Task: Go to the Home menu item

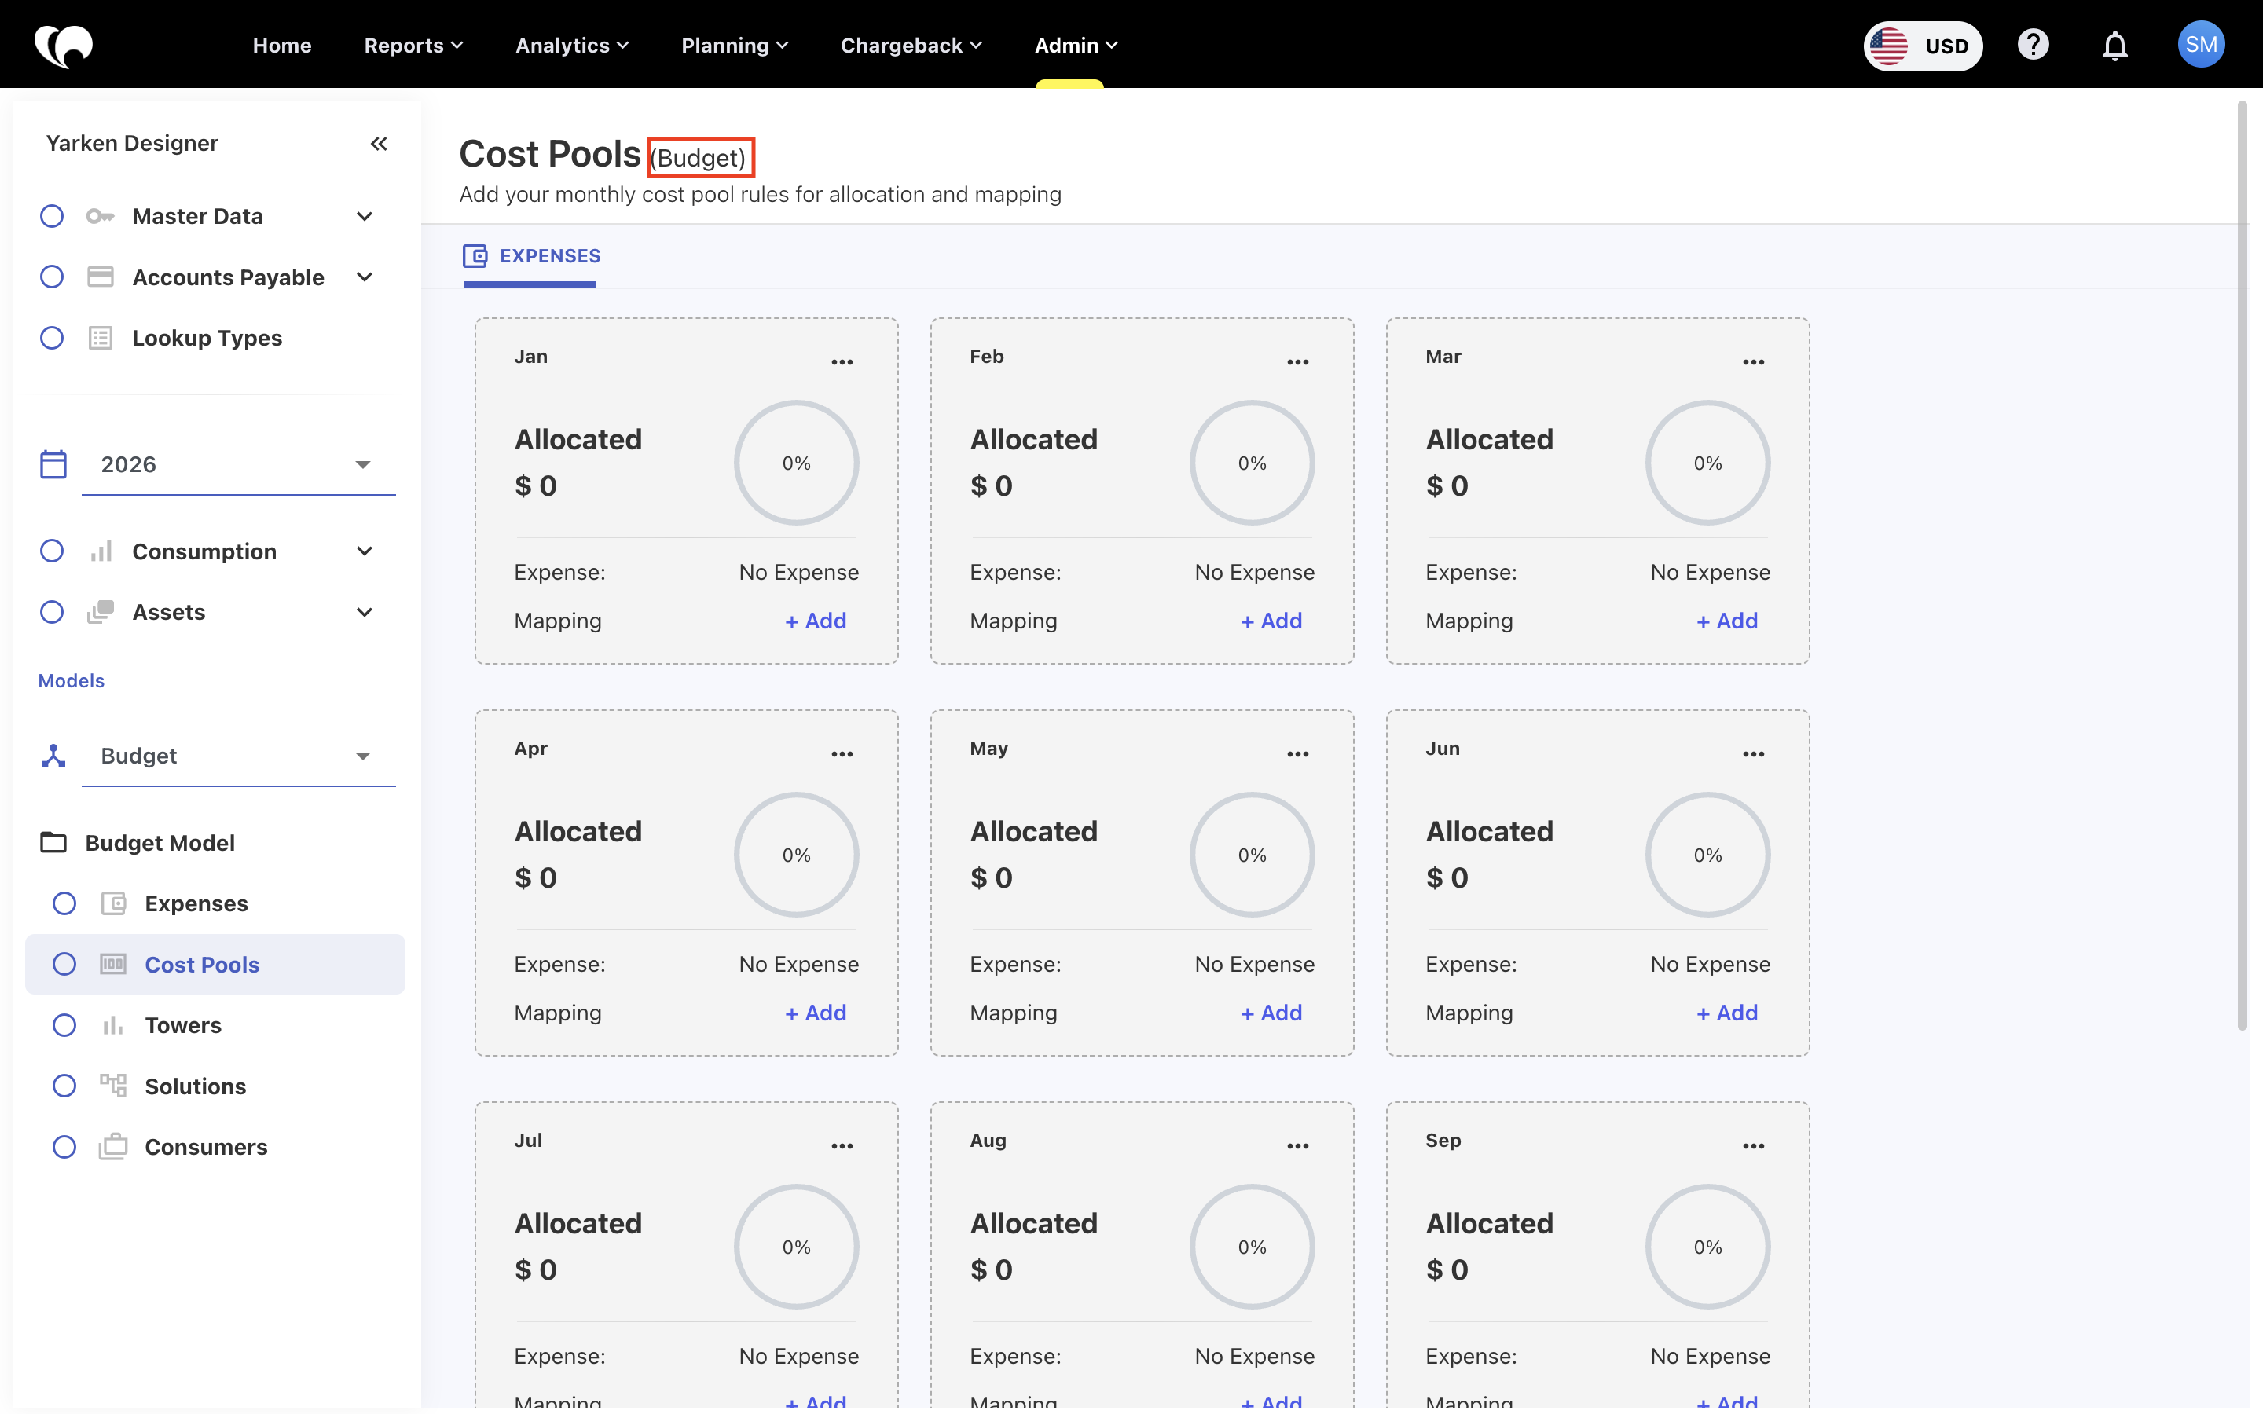Action: click(x=281, y=45)
